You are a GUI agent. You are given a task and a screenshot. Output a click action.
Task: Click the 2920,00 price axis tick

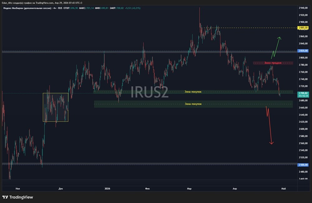tap(303, 15)
